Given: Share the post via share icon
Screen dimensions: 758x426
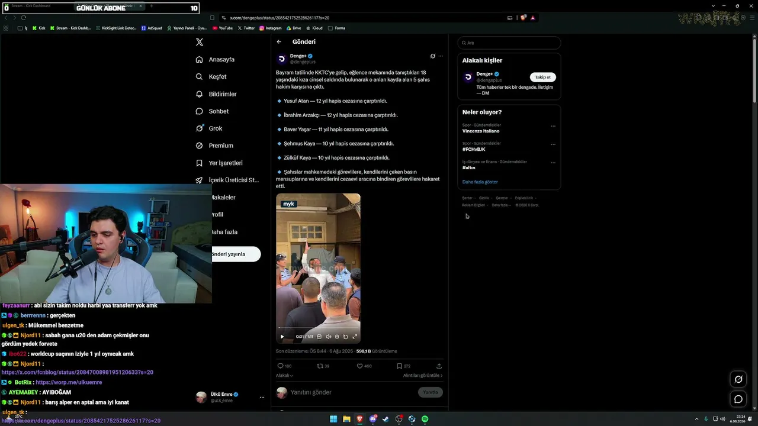Looking at the screenshot, I should click(x=439, y=366).
